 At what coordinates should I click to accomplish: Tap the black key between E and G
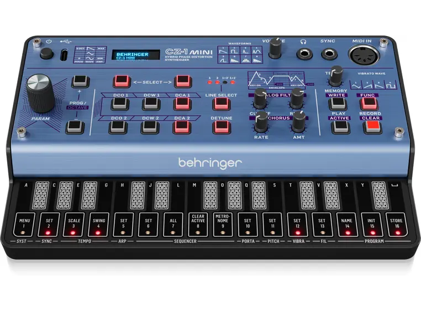[x=90, y=195]
